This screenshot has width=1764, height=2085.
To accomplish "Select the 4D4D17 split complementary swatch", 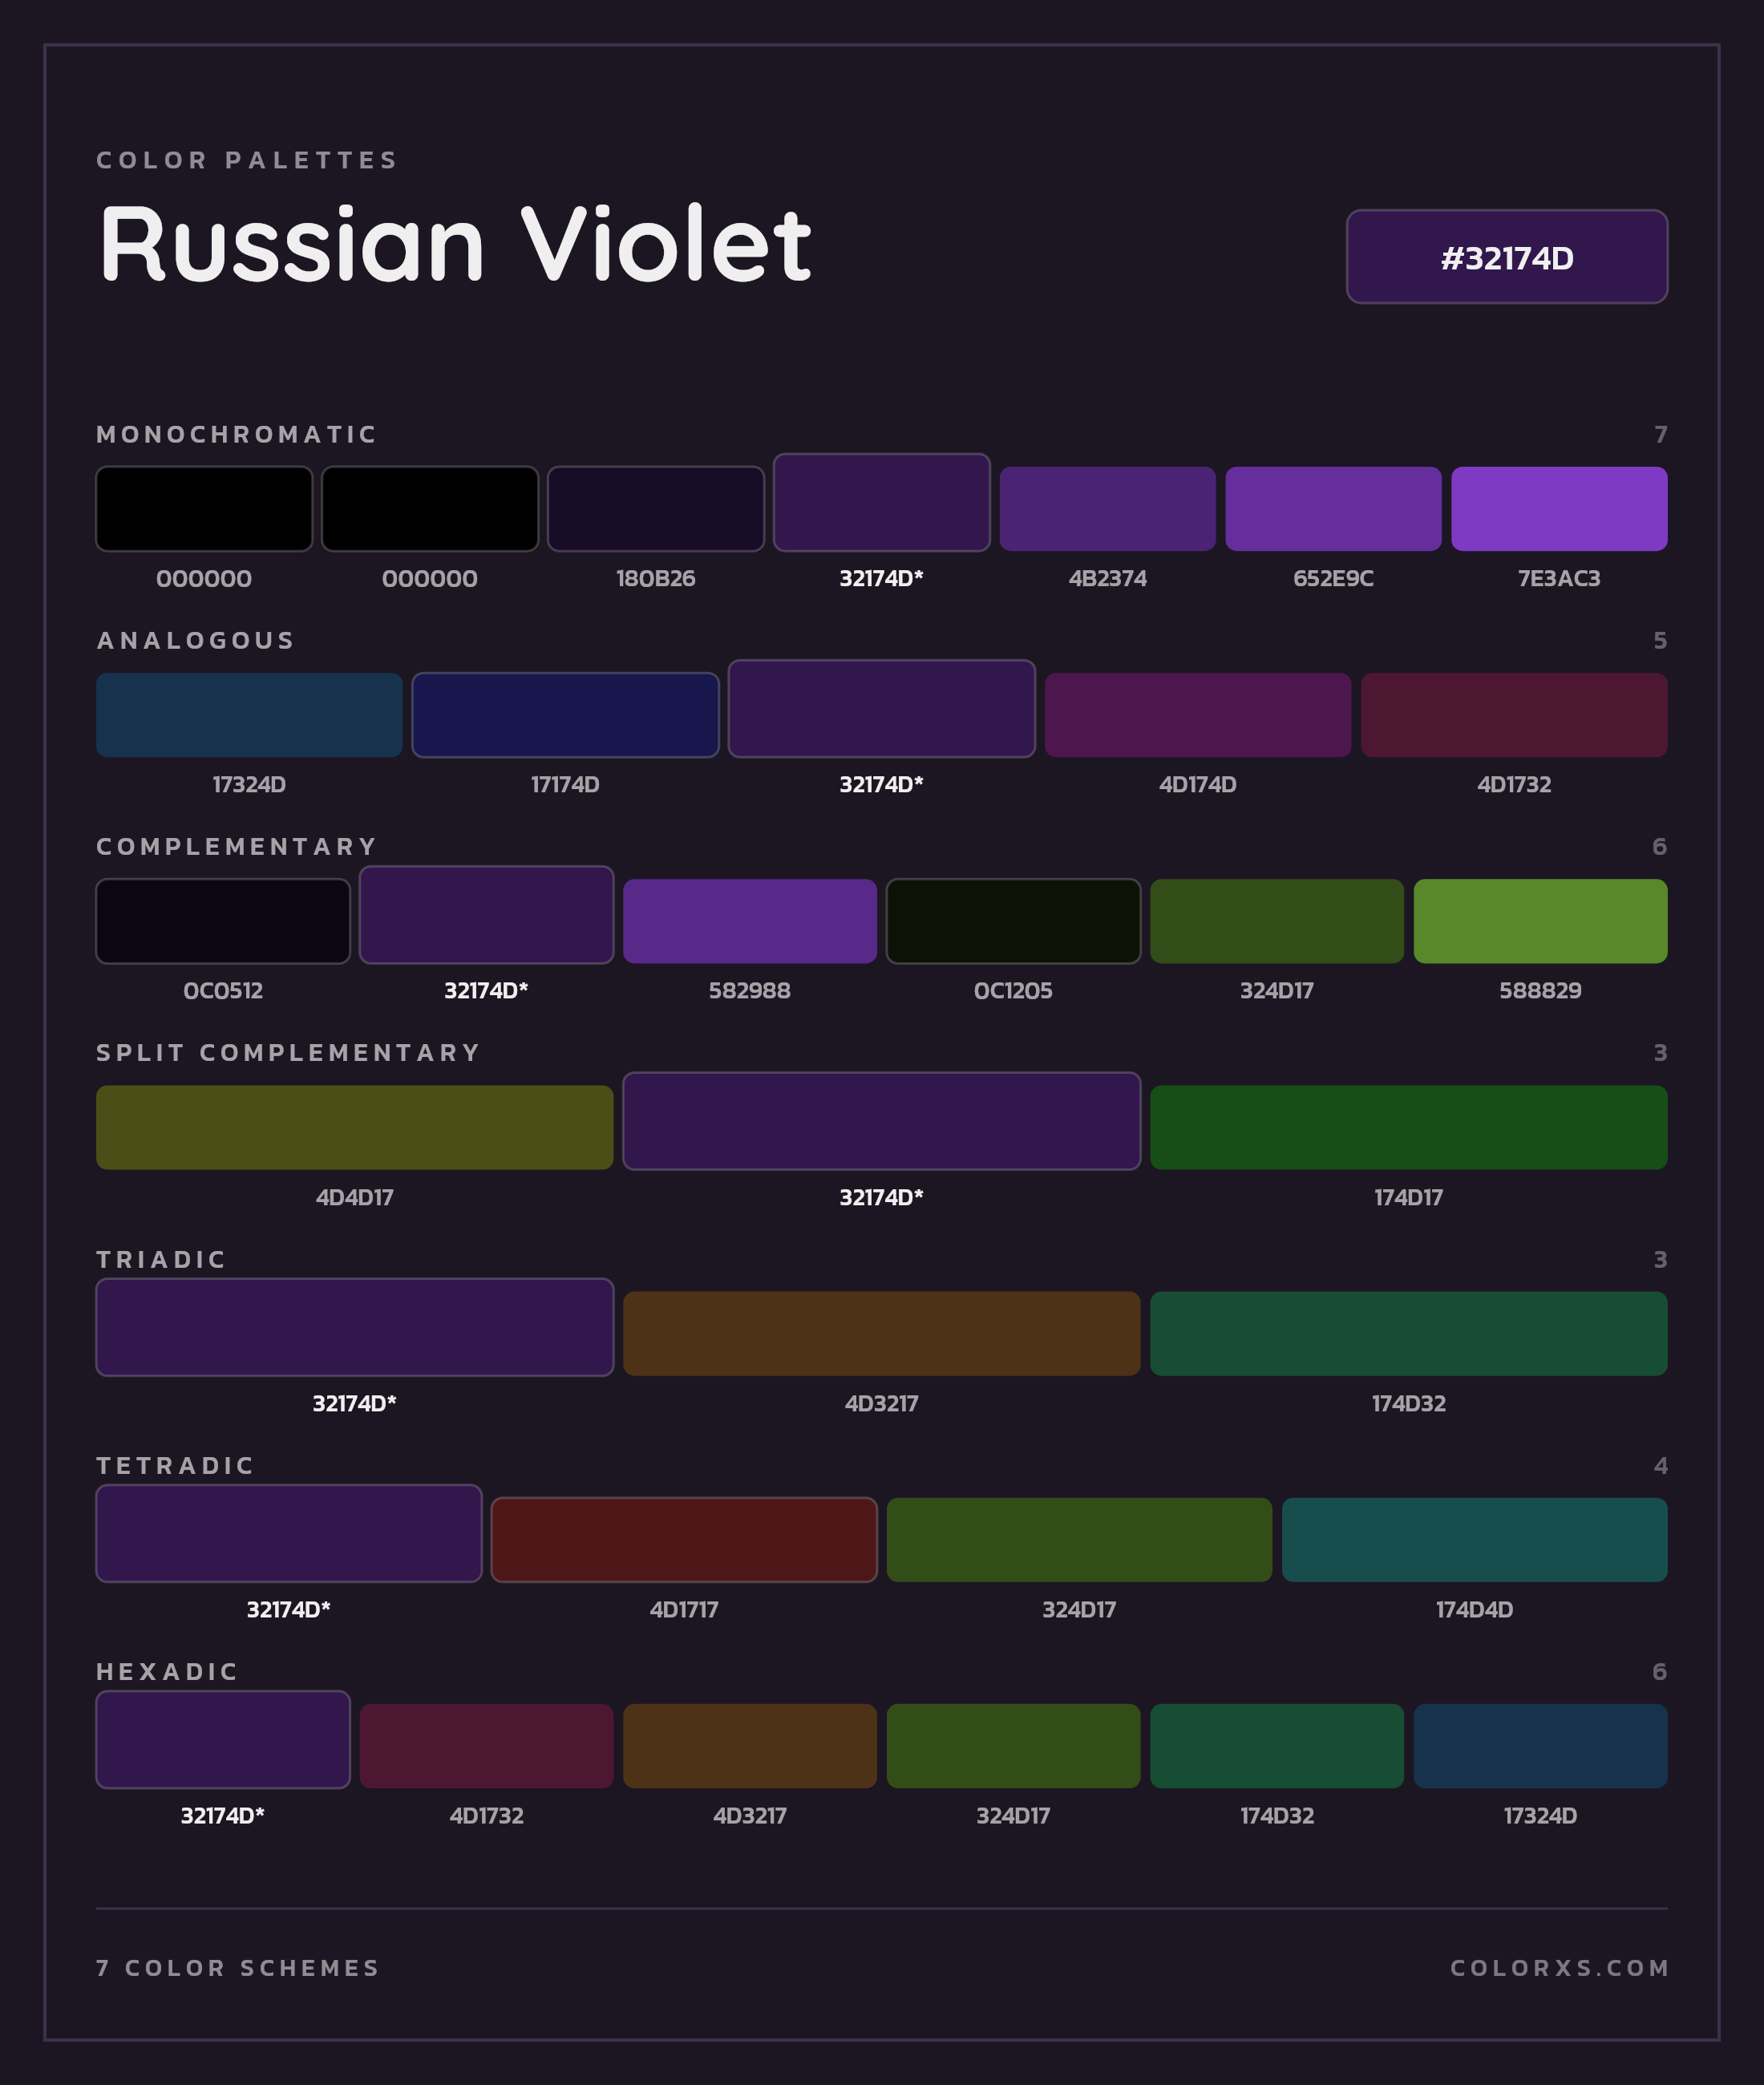I will 355,1127.
